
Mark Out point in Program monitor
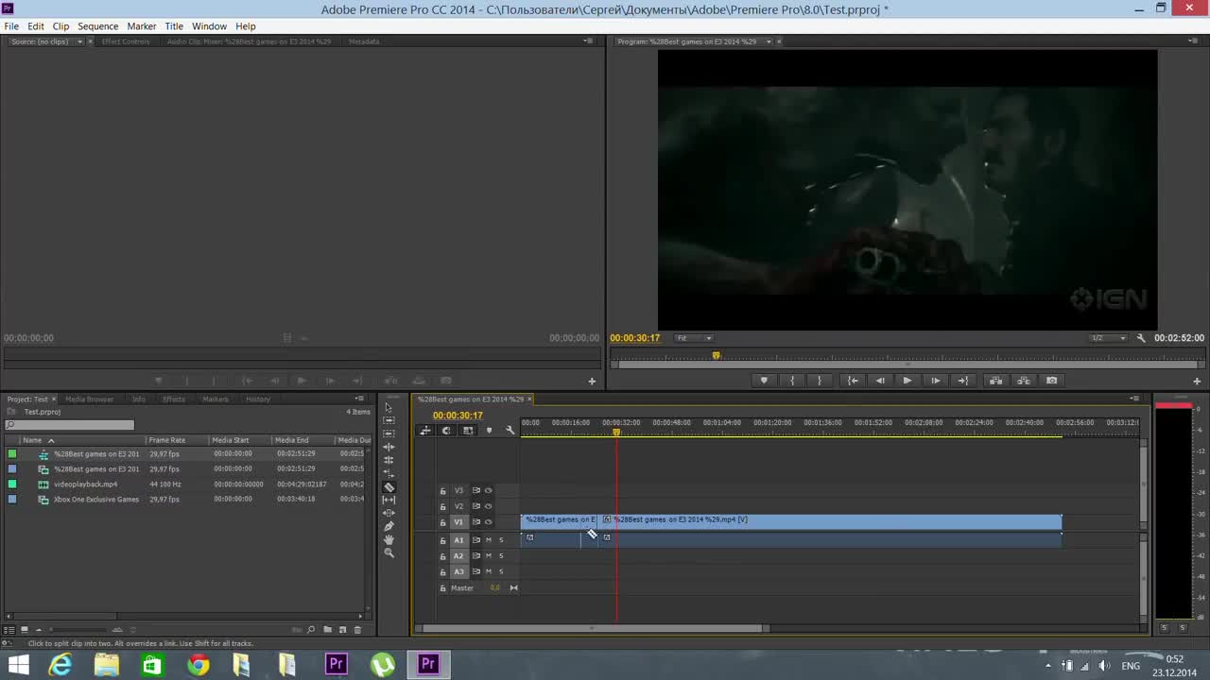[x=820, y=381]
